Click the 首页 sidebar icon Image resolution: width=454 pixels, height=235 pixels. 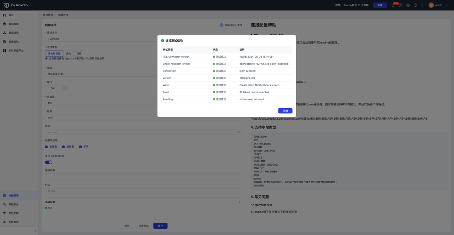click(5, 15)
